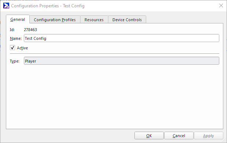Click the resize grip in dialog corner
This screenshot has height=143, width=227.
[224, 140]
